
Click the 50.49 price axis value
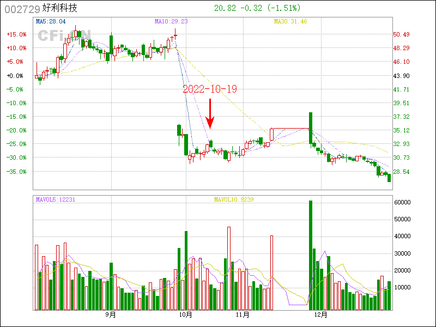[x=401, y=34]
